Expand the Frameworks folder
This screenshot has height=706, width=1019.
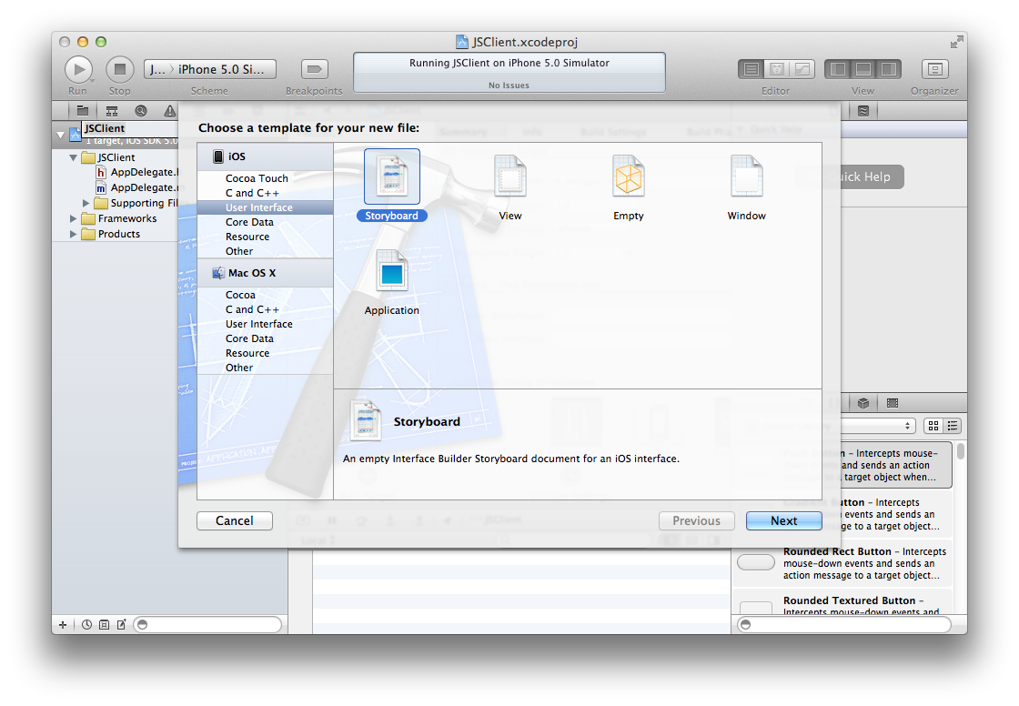point(75,218)
